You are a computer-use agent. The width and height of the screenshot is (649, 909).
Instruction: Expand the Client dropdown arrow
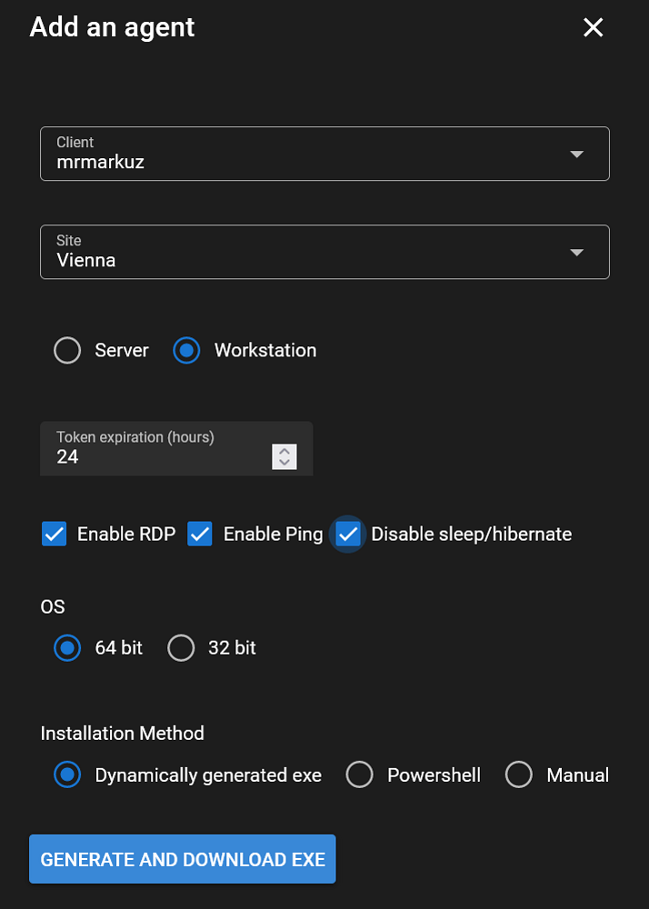click(x=576, y=155)
